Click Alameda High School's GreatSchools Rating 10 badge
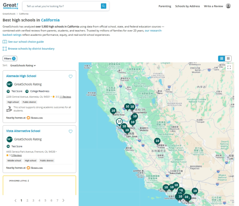The image size is (239, 206). pos(9,84)
